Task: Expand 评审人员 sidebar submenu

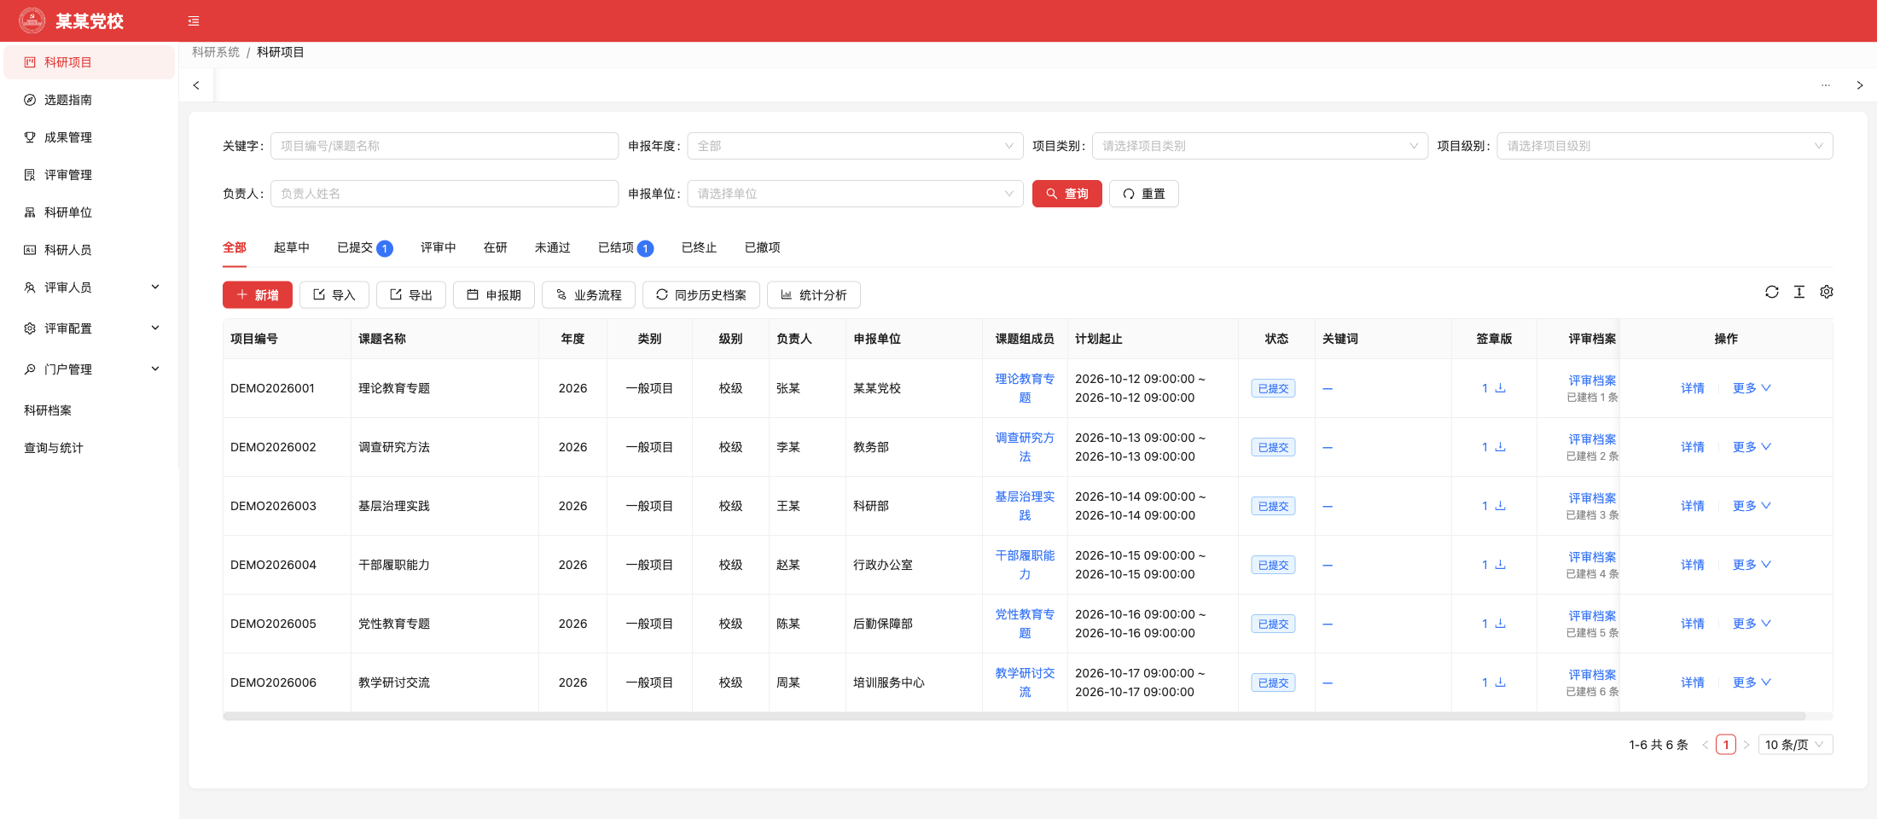Action: 90,288
